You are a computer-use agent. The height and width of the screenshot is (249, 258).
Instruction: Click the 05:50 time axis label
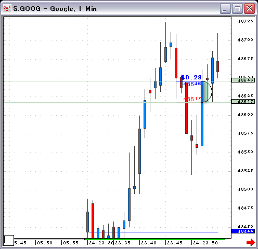point(45,243)
